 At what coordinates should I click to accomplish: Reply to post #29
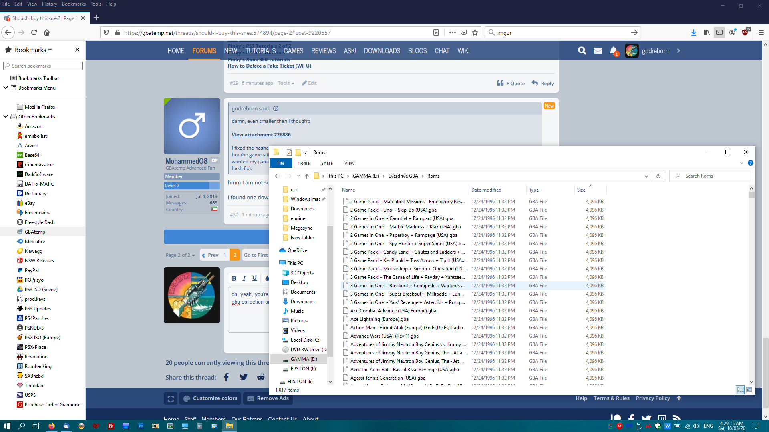(x=543, y=83)
